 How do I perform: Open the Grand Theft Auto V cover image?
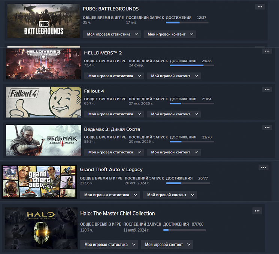tap(39, 181)
